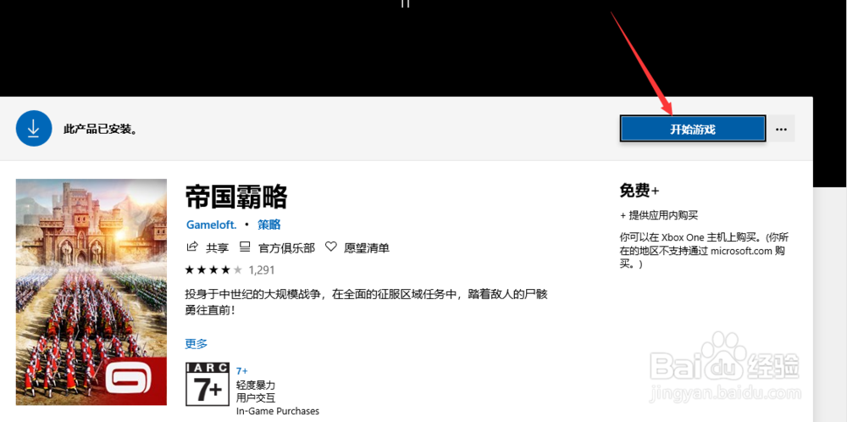
Task: Open the 7+ age rating link
Action: 242,370
